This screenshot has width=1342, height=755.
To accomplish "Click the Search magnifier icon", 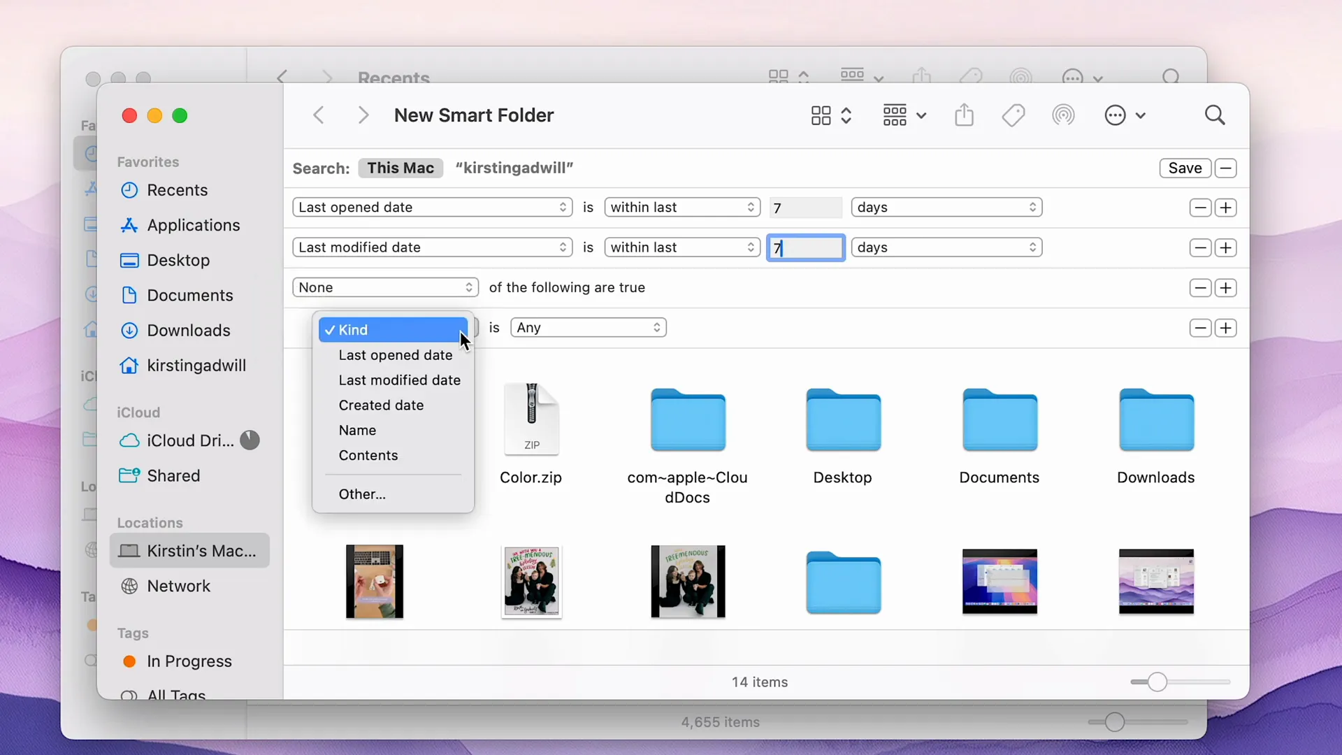I will tap(1215, 115).
